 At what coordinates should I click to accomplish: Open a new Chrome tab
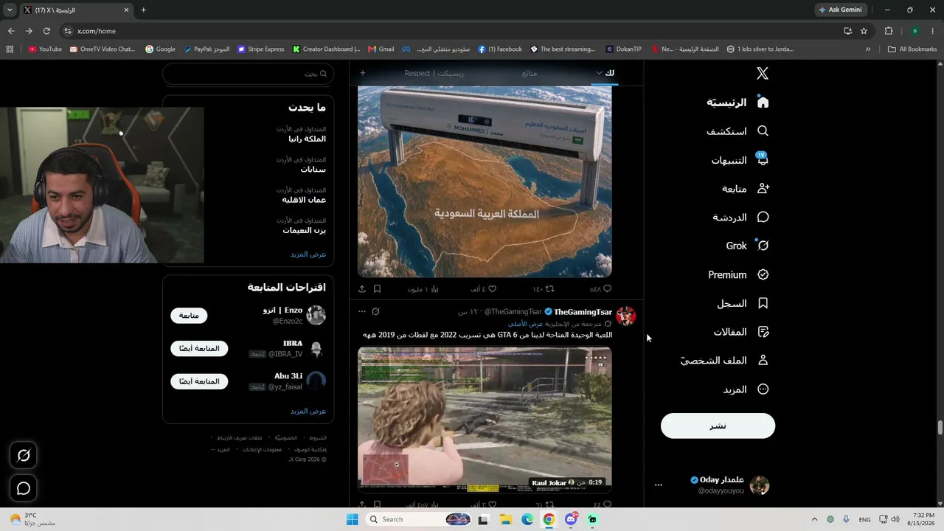point(143,10)
